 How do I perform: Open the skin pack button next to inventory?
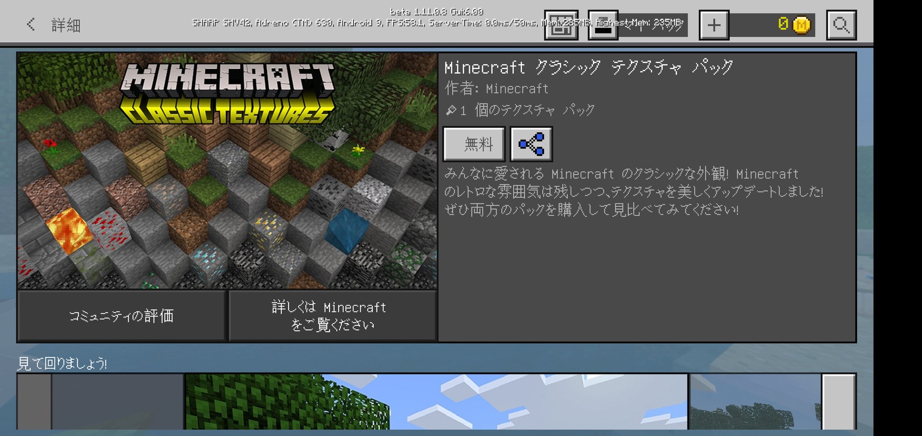[x=603, y=25]
